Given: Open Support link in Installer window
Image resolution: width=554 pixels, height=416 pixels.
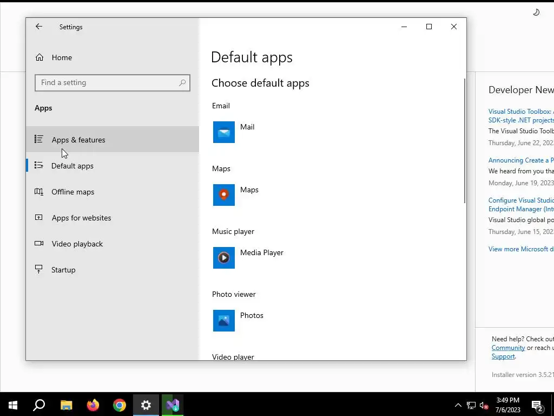Looking at the screenshot, I should (x=503, y=356).
